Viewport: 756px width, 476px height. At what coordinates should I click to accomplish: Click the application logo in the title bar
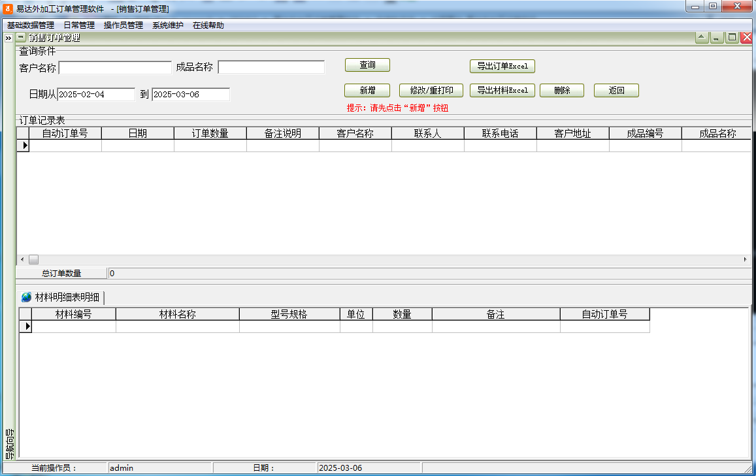(x=7, y=8)
